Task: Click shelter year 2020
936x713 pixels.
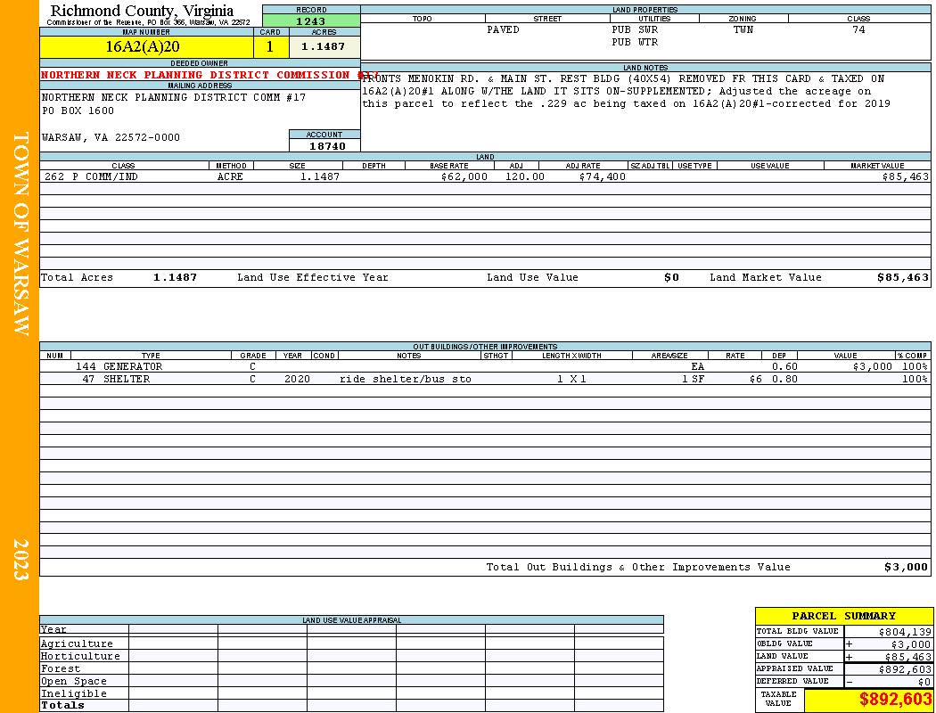Action: (x=297, y=379)
